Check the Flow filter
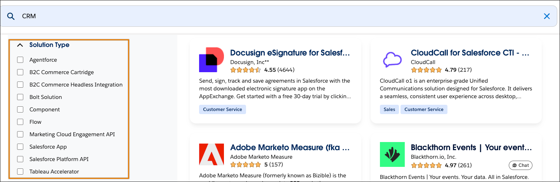 pyautogui.click(x=20, y=122)
